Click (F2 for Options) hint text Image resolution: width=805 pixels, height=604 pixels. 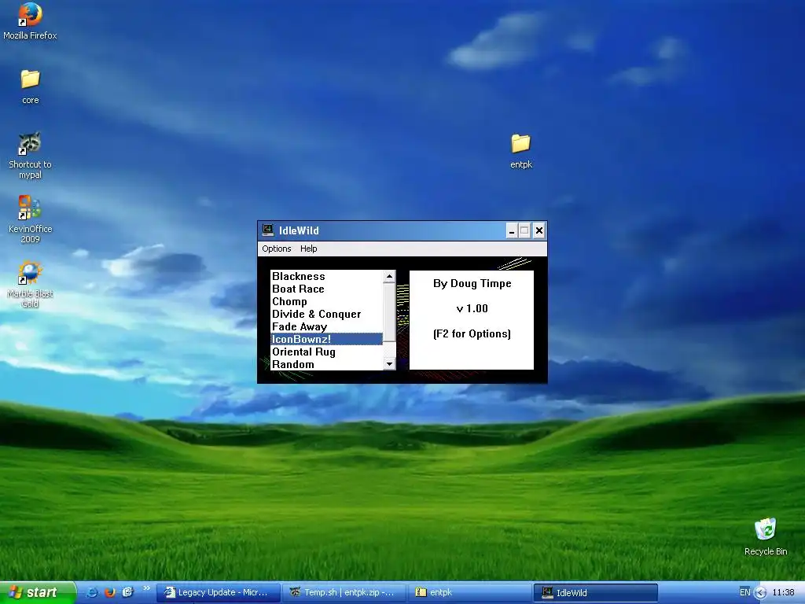(x=472, y=333)
